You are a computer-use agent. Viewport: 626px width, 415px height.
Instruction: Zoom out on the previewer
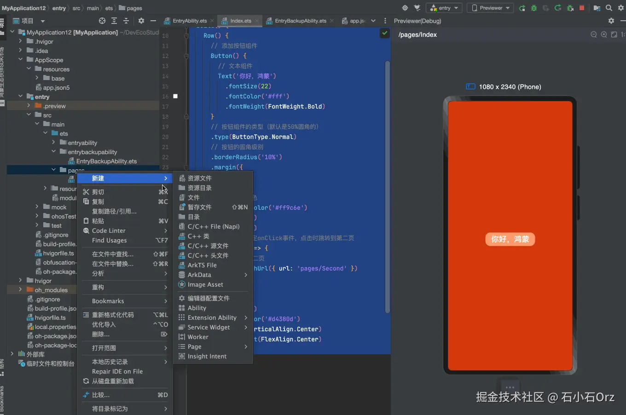pos(594,35)
